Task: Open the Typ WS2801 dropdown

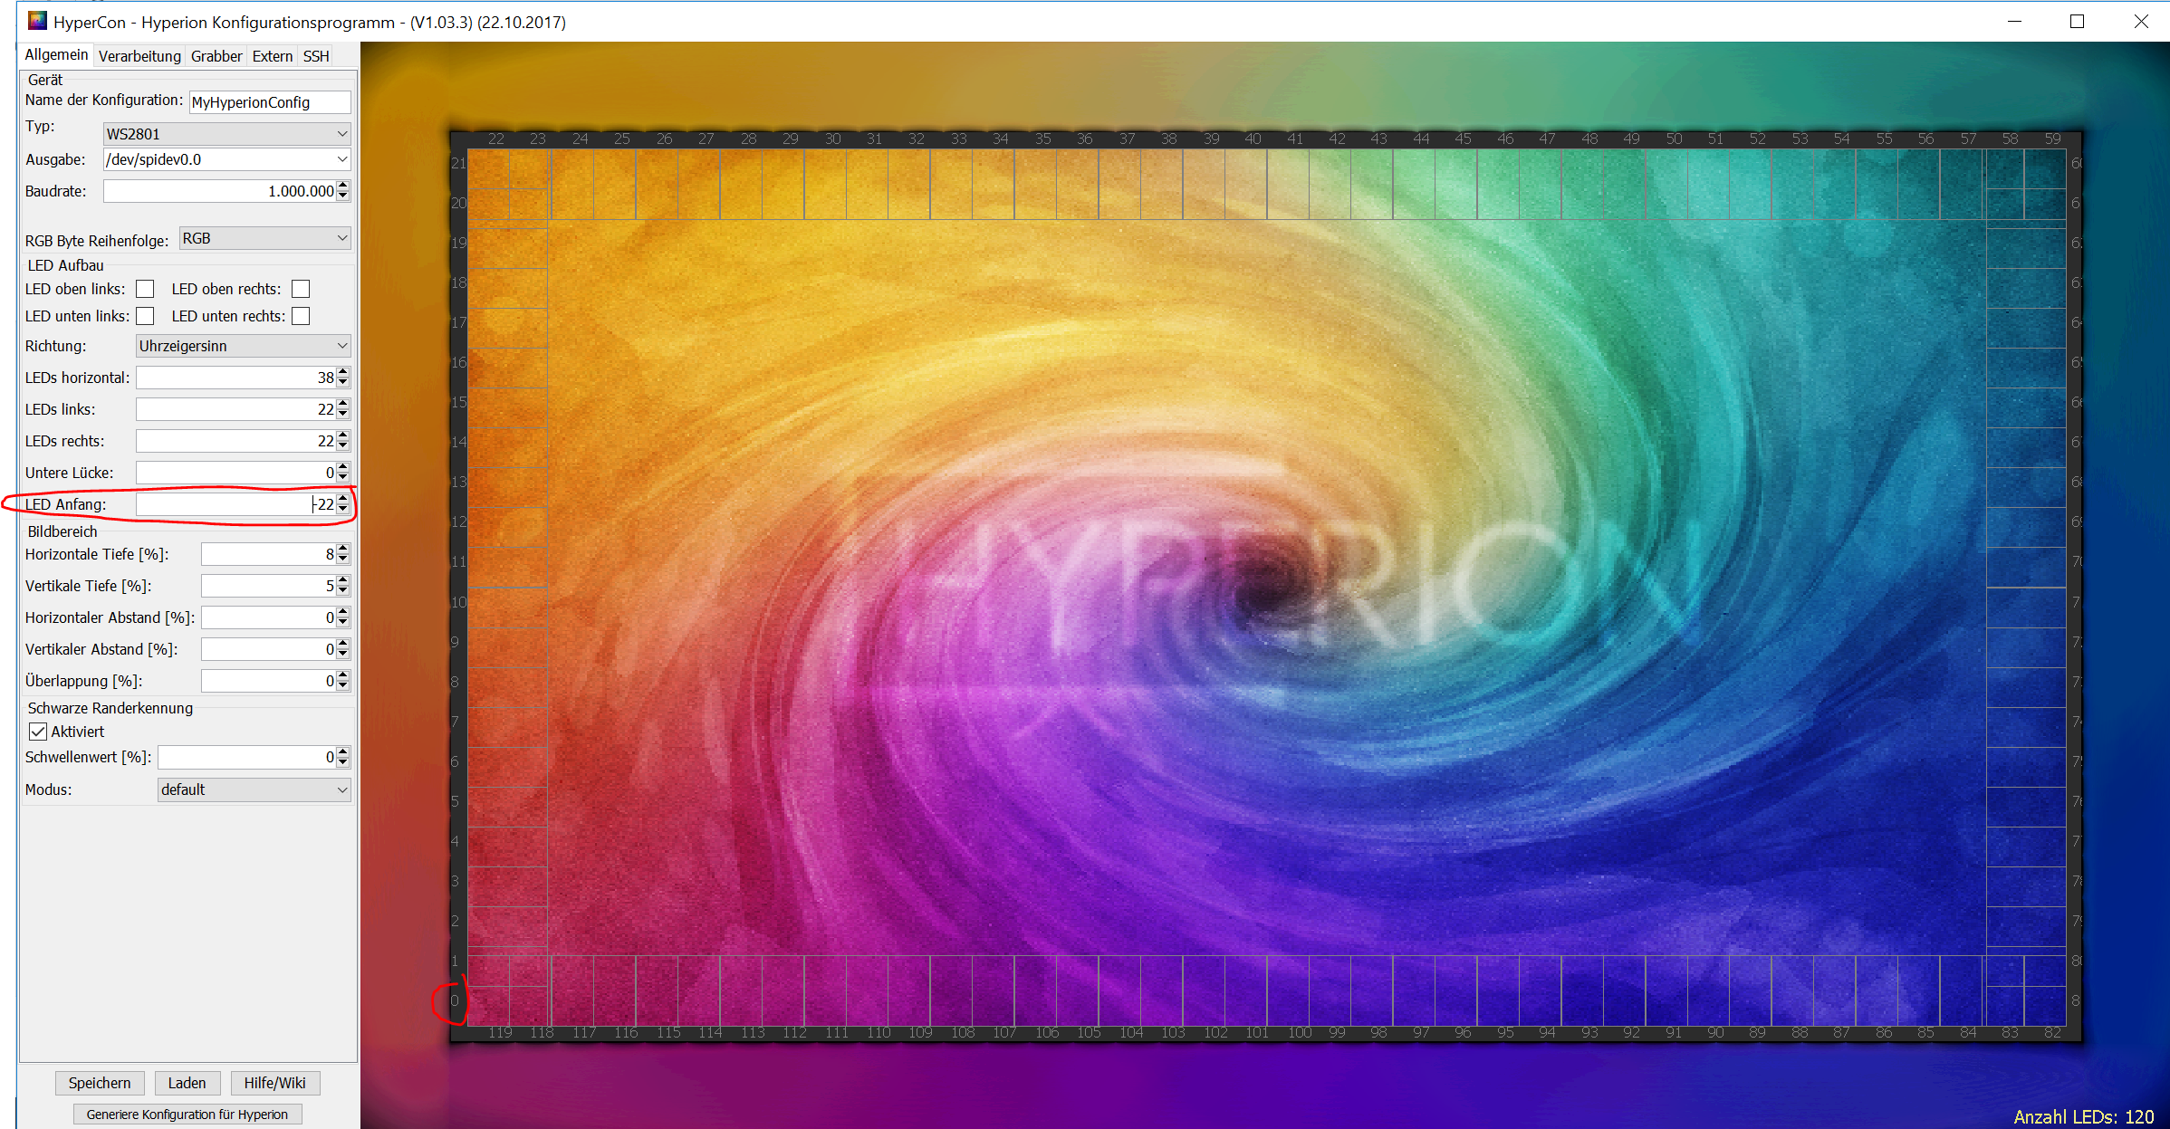Action: pyautogui.click(x=226, y=134)
